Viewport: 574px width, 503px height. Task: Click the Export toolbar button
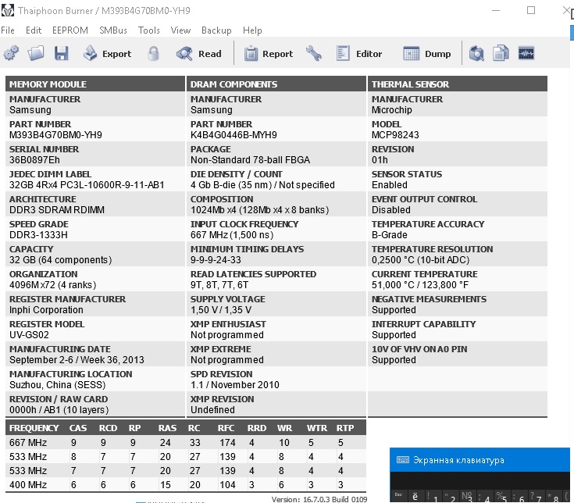[x=107, y=53]
